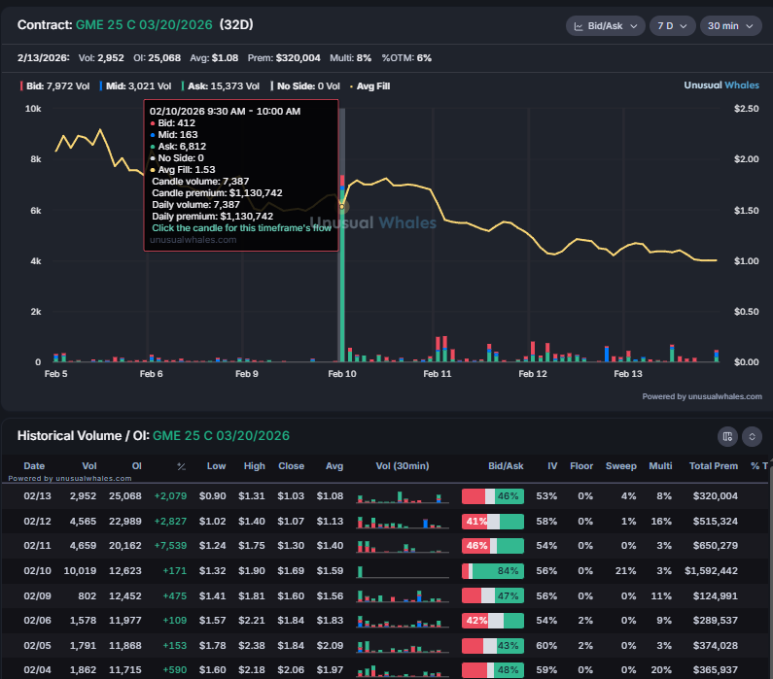The image size is (773, 679).
Task: Click the Feb 11 axis label
Action: coord(438,374)
